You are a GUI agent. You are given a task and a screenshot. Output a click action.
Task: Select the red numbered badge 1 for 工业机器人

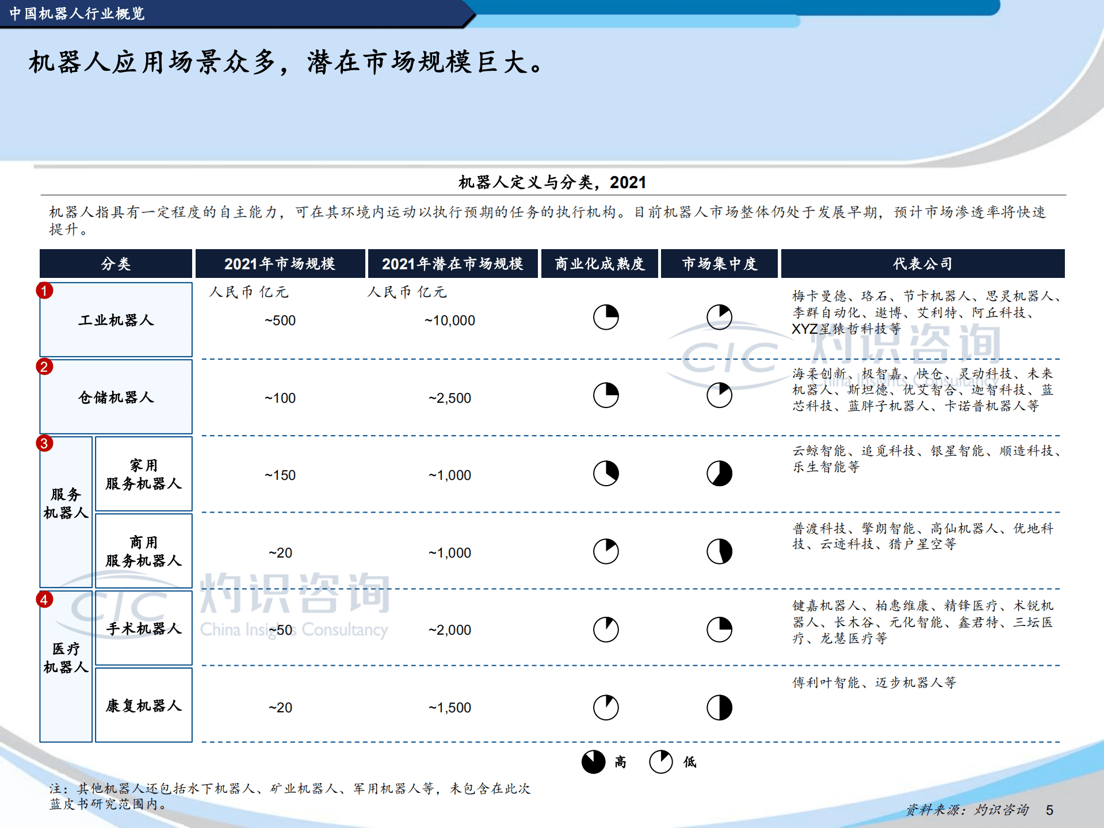45,291
